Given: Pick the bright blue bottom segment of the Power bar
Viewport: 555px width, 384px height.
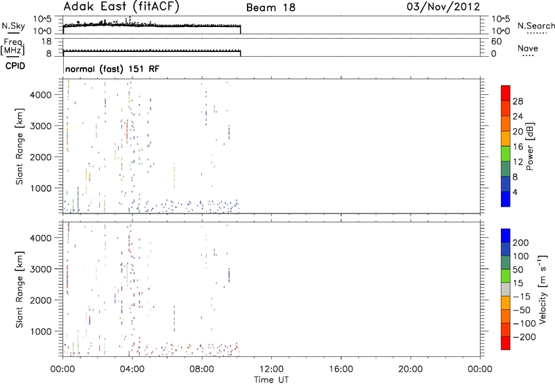Looking at the screenshot, I should [x=506, y=199].
